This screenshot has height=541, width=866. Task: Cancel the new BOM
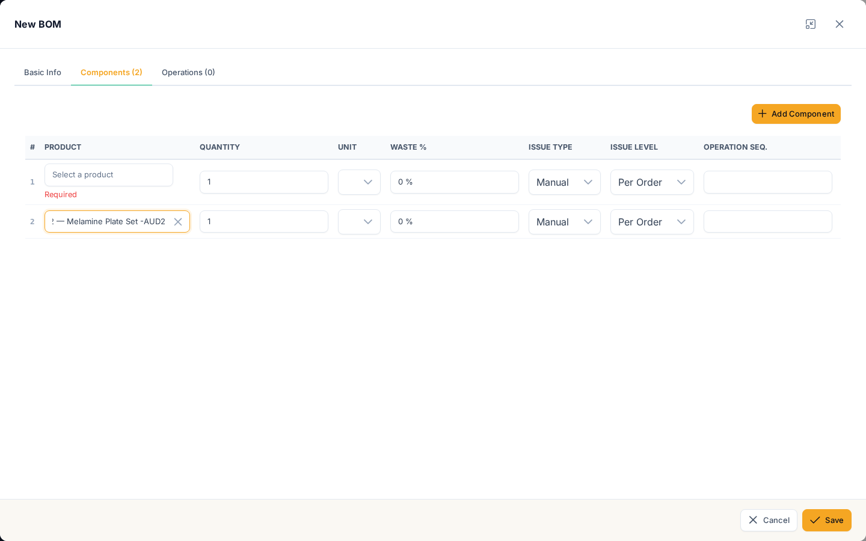tap(769, 521)
